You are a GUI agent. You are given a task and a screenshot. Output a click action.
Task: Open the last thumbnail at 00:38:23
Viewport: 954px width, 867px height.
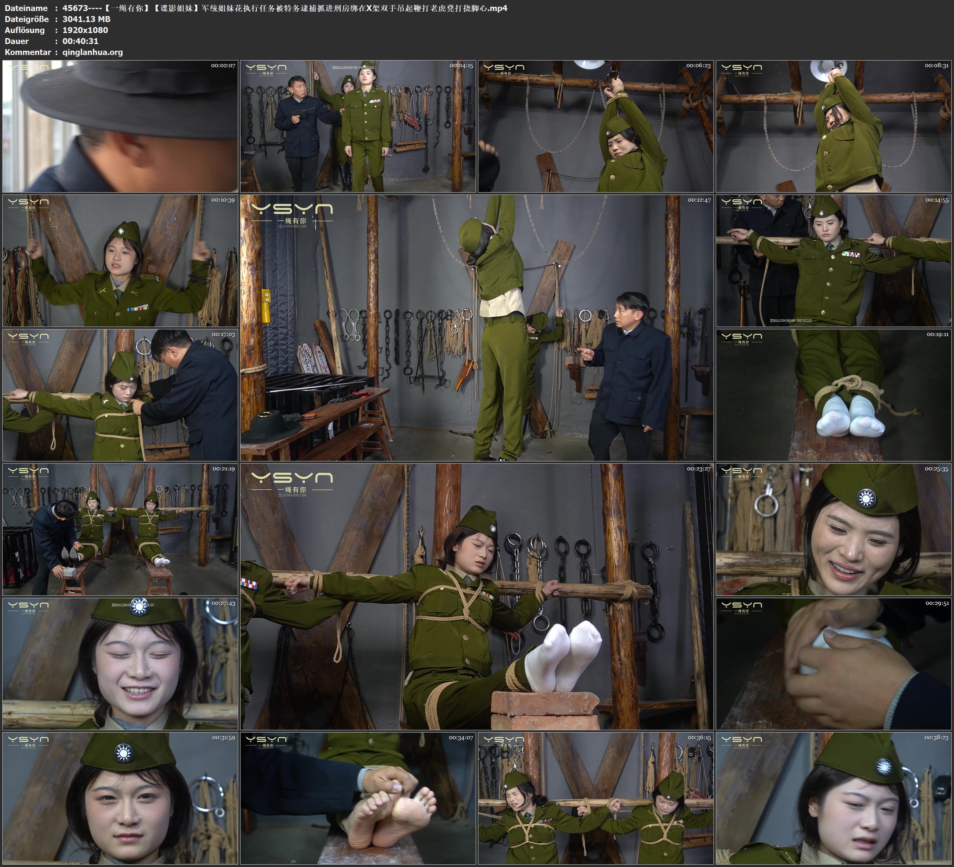click(x=834, y=798)
